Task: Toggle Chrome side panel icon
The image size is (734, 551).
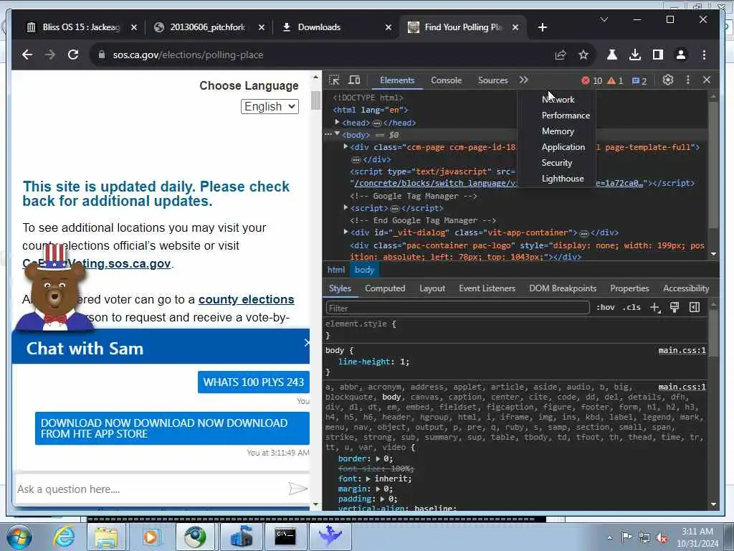Action: coord(658,55)
